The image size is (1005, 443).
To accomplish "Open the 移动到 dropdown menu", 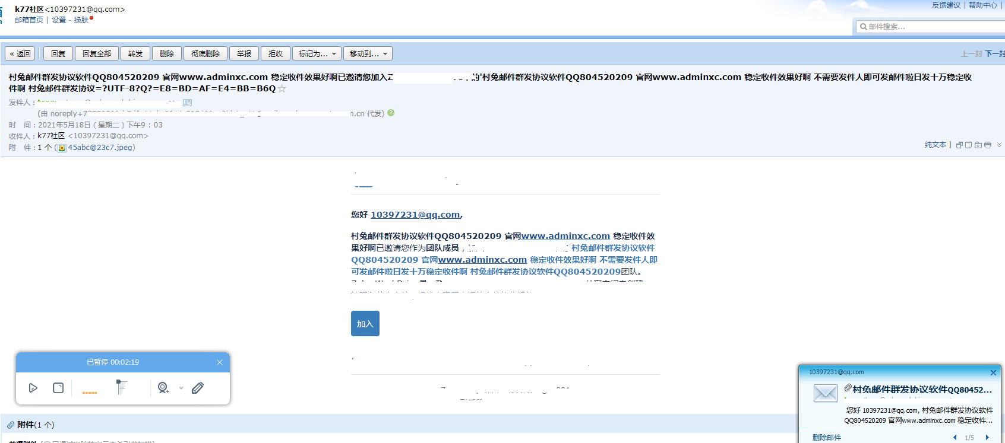I will click(368, 54).
